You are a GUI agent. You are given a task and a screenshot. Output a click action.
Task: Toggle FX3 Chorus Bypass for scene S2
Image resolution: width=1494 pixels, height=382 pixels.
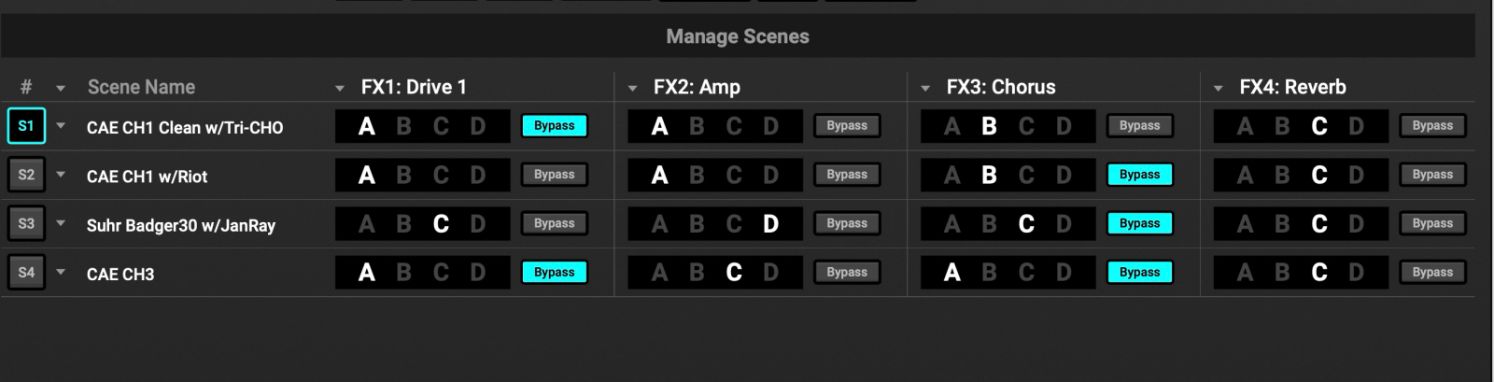point(1139,175)
